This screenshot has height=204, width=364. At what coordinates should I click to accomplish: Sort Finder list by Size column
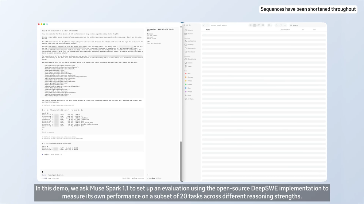pos(303,30)
